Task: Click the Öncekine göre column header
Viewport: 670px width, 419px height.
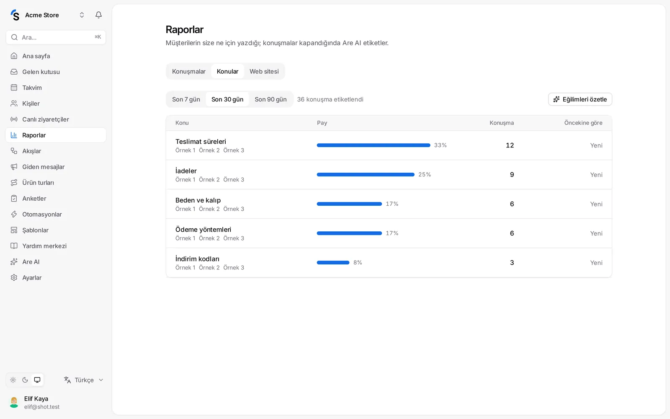Action: click(583, 123)
